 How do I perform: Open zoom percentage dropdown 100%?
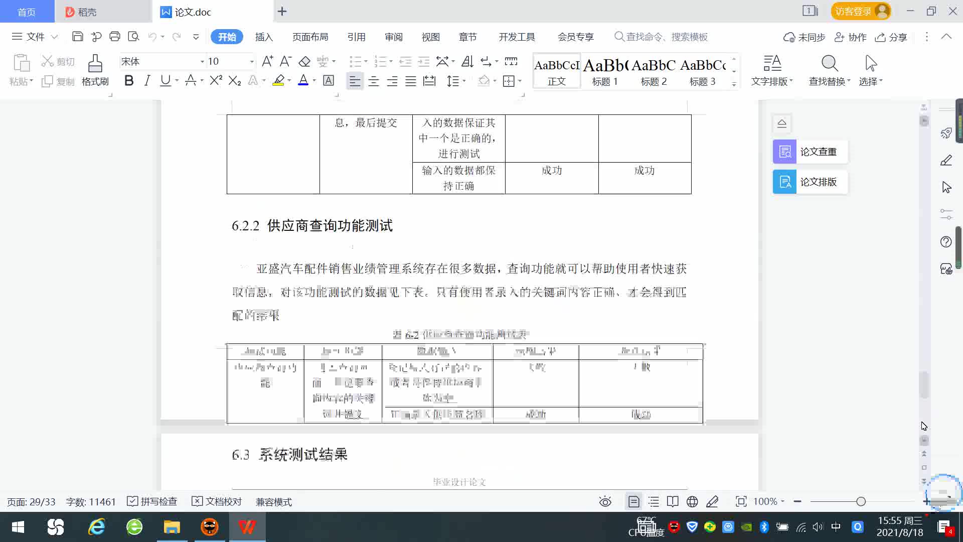tap(768, 501)
